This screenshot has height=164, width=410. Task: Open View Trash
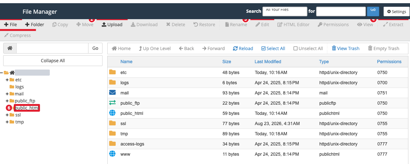point(345,48)
